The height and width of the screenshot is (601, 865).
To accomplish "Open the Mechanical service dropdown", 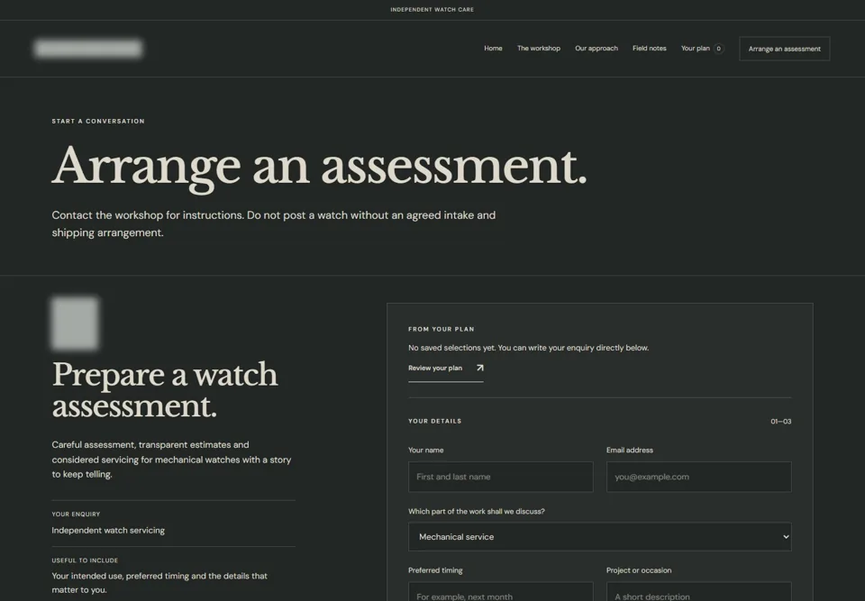I will (x=600, y=537).
